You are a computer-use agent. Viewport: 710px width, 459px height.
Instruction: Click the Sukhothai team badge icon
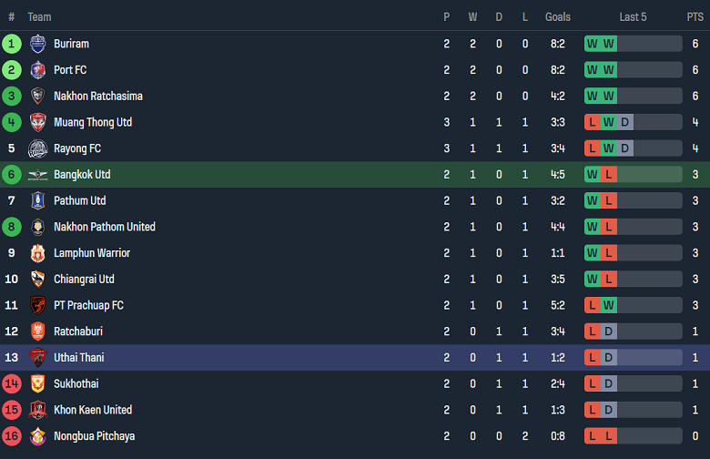(37, 384)
